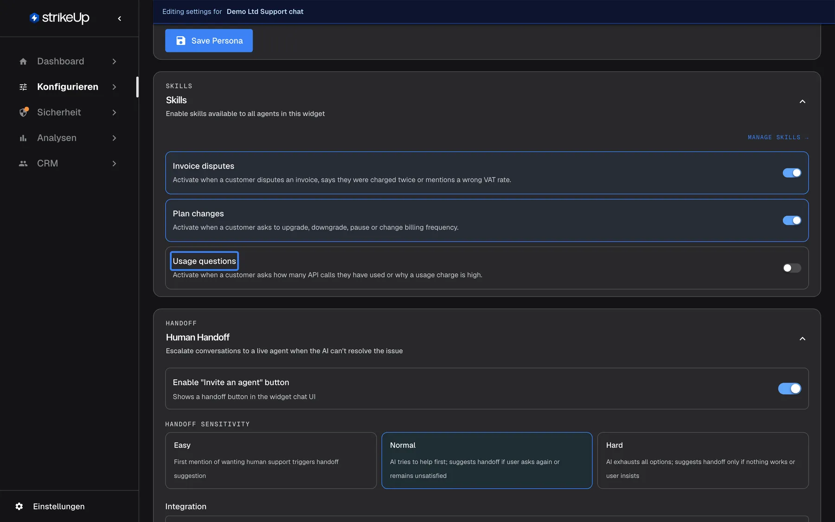
Task: Click the Invoice disputes skill title
Action: click(203, 166)
